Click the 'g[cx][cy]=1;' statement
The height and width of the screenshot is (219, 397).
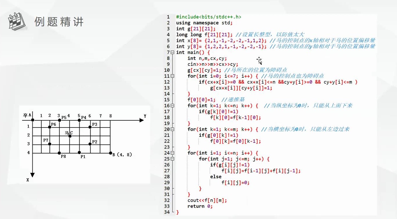tap(204, 70)
